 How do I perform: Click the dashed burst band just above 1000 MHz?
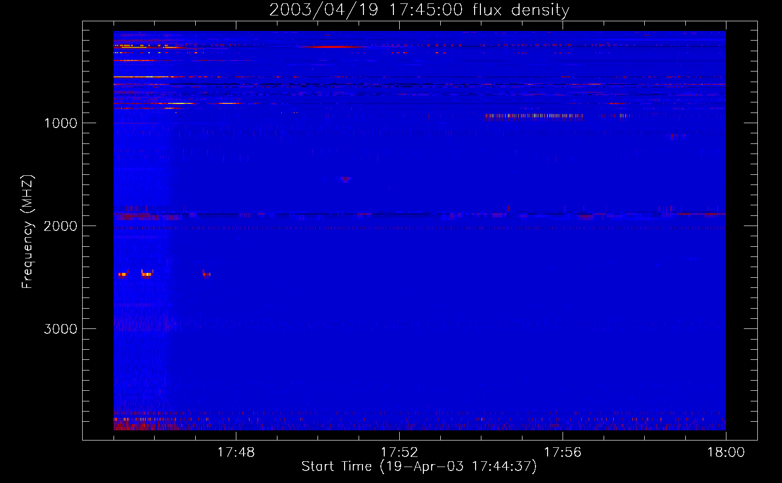(534, 116)
